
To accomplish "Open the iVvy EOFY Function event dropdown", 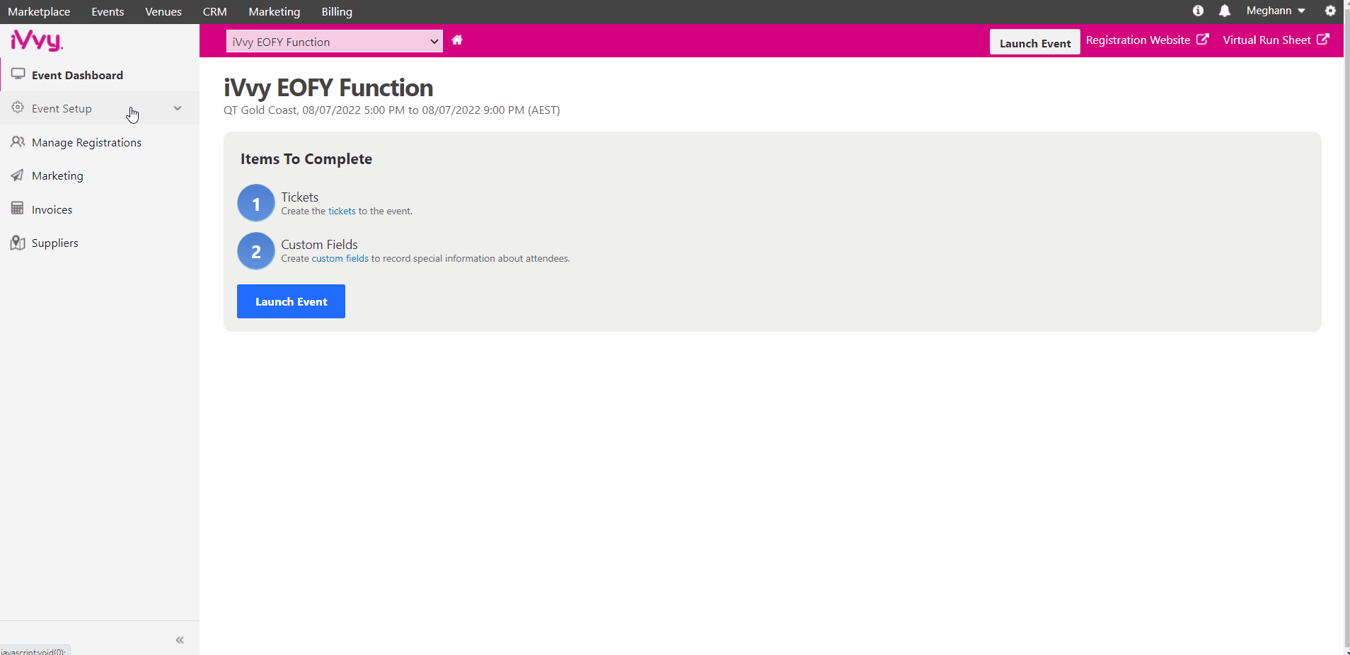I will [x=335, y=42].
